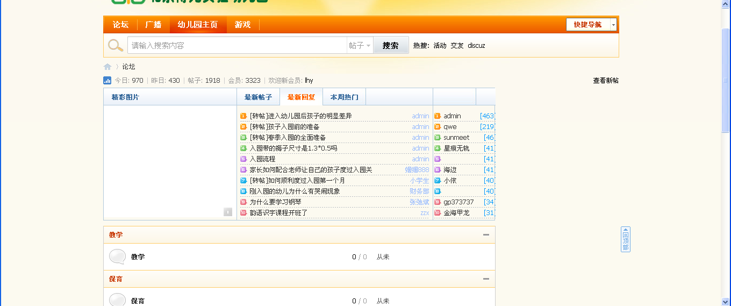Click rank 9 badge beside member gp373737

(438, 202)
